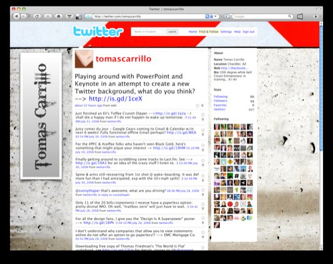This screenshot has width=333, height=264.
Task: Open the hash symbol avatar in Following grid
Action: point(237,176)
